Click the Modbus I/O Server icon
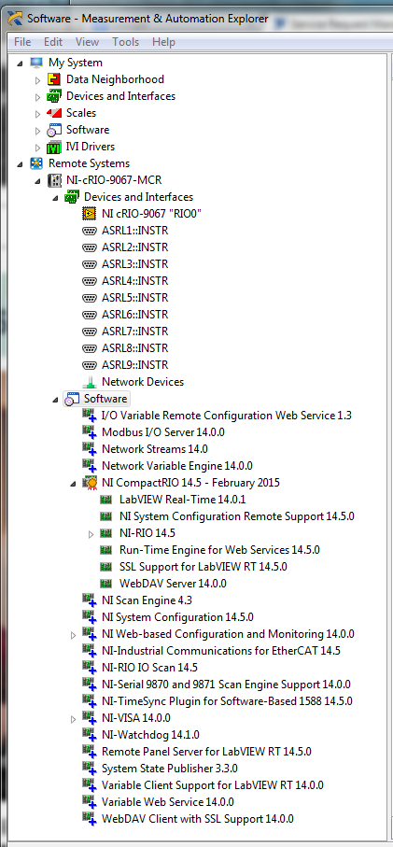Image resolution: width=393 pixels, height=847 pixels. tap(89, 432)
